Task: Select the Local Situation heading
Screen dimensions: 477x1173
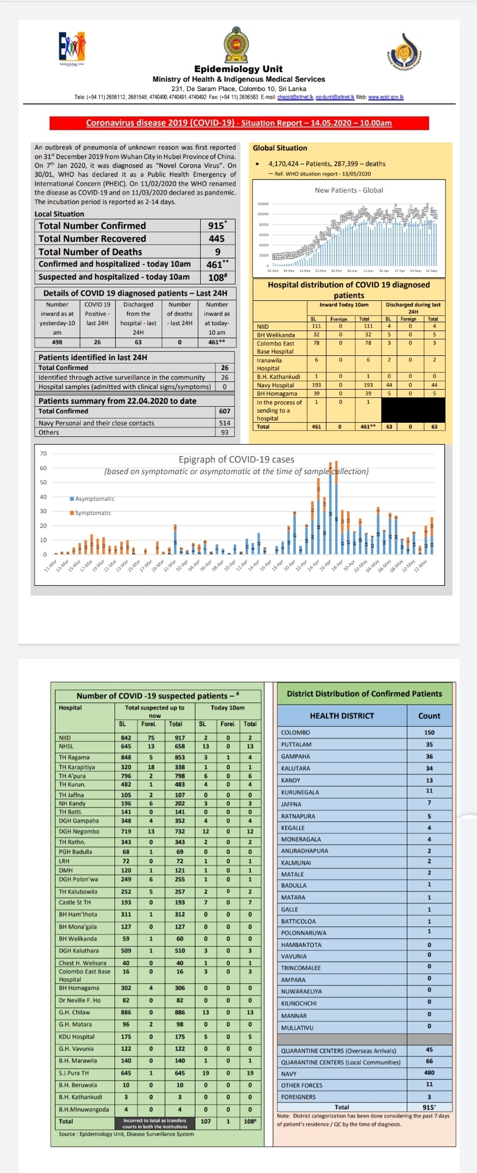Action: click(59, 214)
